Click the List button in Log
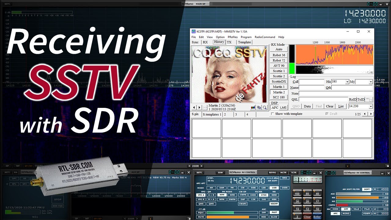Viewport: 391px width, 220px height. coord(341,106)
